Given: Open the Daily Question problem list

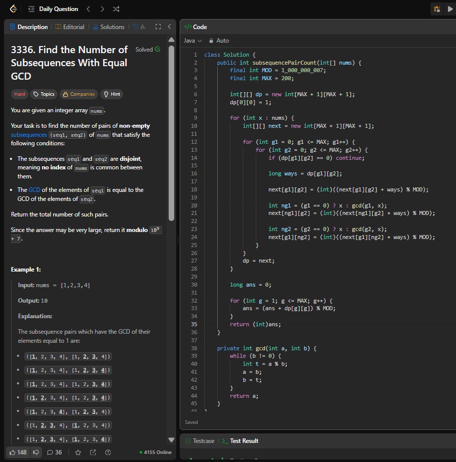Looking at the screenshot, I should (53, 9).
